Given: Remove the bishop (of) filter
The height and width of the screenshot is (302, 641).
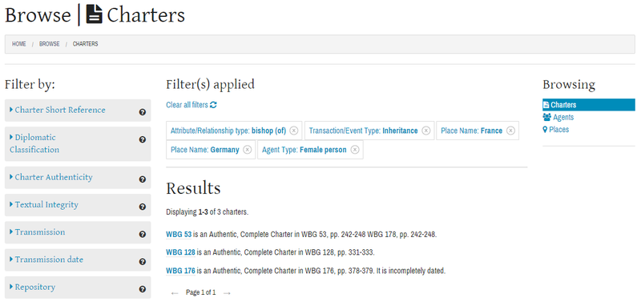Looking at the screenshot, I should [293, 131].
